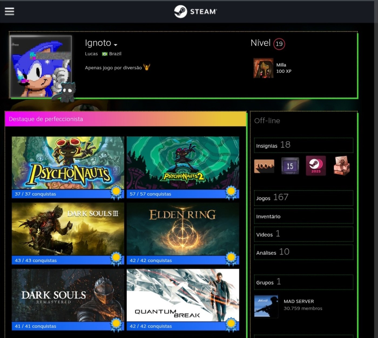The width and height of the screenshot is (378, 338).
Task: Click the Psychonauts perfect-game ribbon badge
Action: (x=116, y=193)
